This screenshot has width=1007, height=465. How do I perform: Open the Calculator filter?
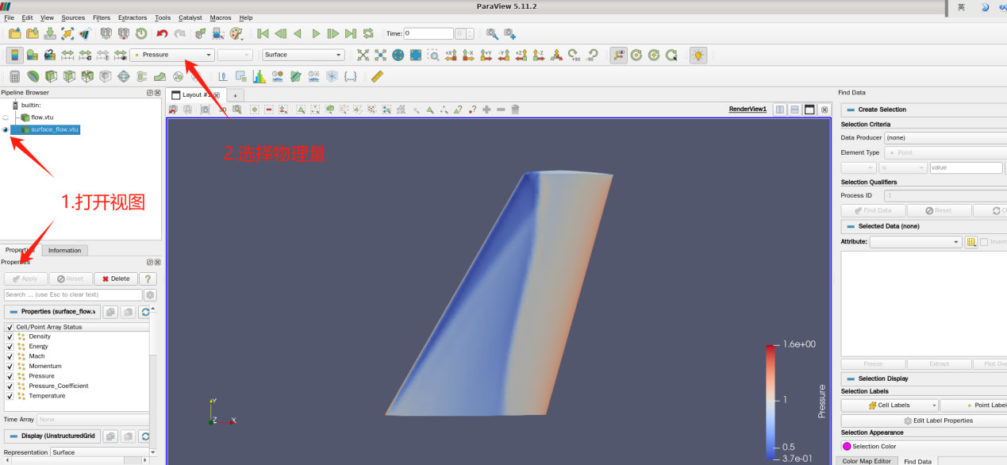(14, 76)
